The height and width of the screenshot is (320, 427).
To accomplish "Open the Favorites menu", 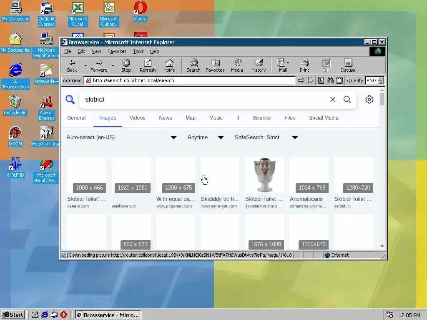I will pos(117,51).
